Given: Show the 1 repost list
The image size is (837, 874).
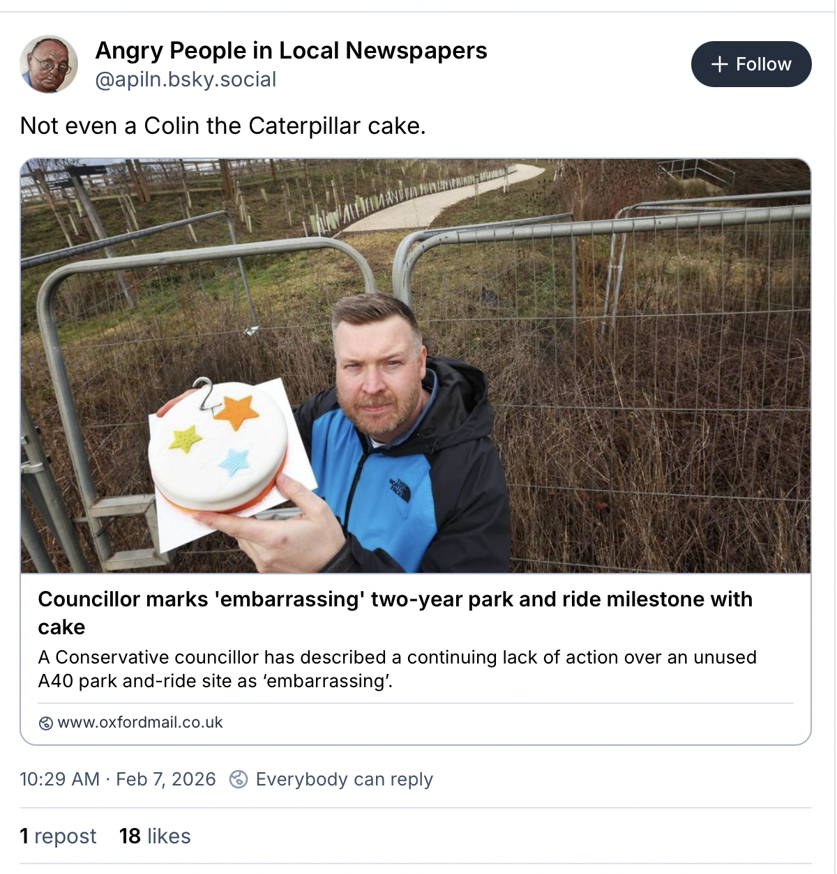Looking at the screenshot, I should click(59, 836).
